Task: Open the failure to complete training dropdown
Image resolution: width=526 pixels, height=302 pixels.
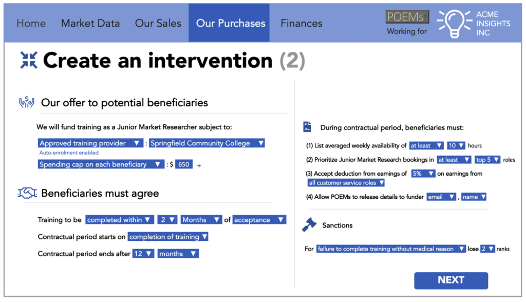Action: pyautogui.click(x=391, y=249)
